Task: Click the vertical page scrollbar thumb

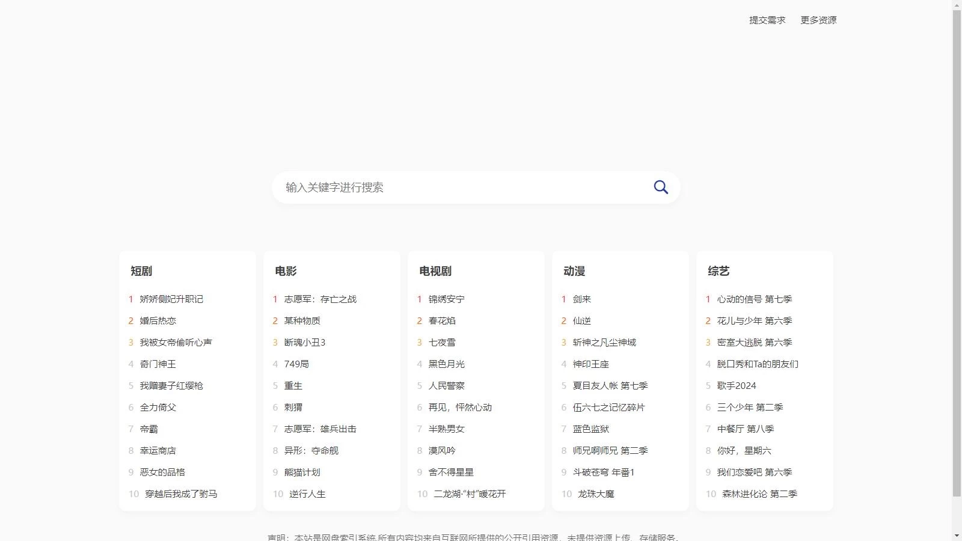Action: [957, 252]
